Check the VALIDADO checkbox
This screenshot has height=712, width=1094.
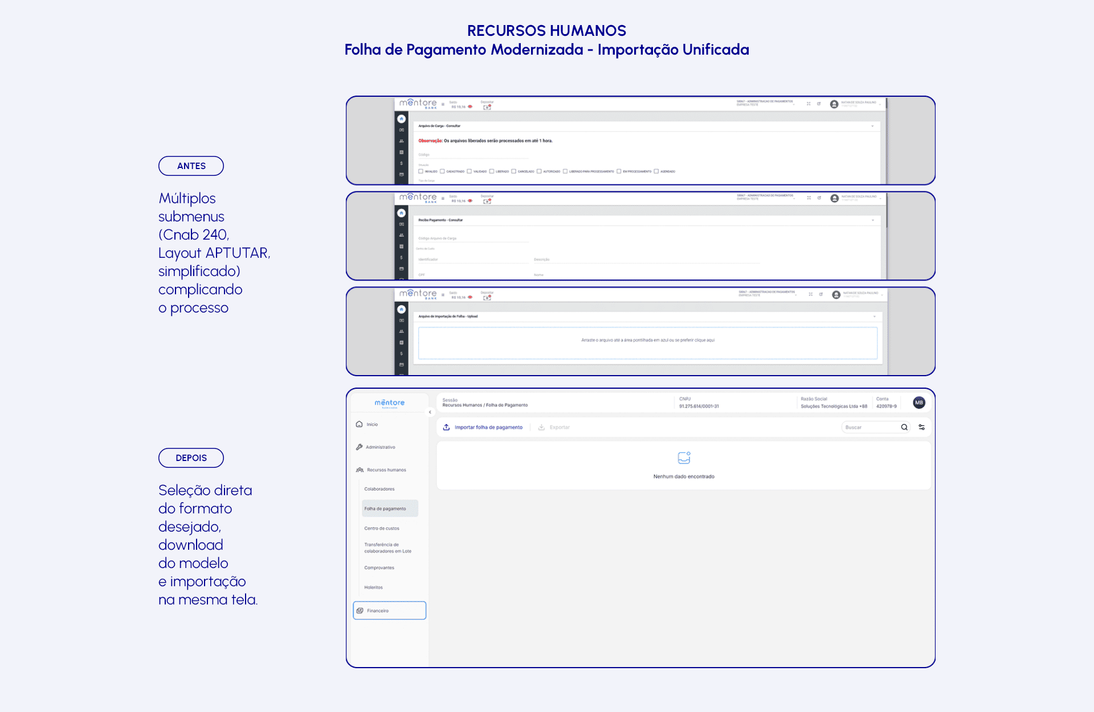(469, 171)
